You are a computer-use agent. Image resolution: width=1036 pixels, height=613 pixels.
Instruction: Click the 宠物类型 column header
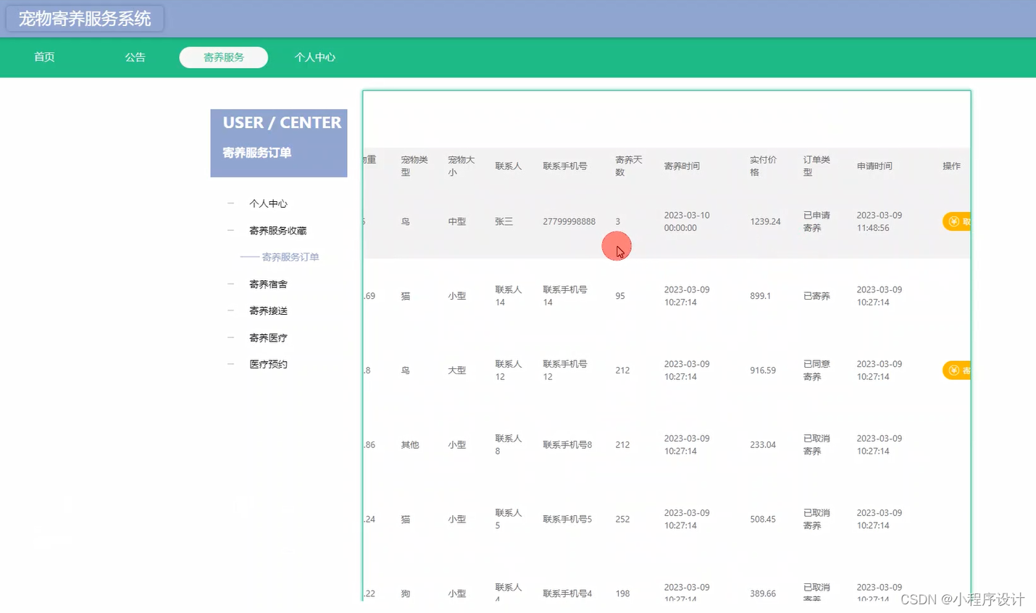click(414, 166)
